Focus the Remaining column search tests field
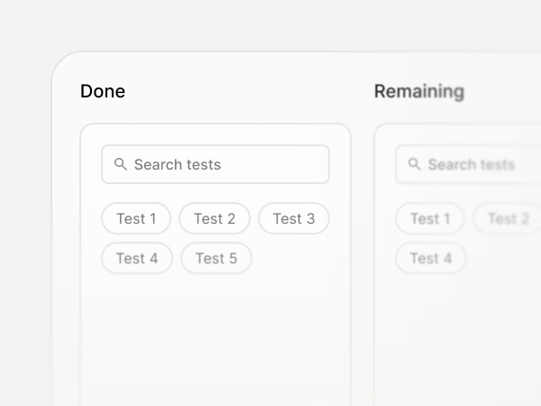 [x=468, y=164]
